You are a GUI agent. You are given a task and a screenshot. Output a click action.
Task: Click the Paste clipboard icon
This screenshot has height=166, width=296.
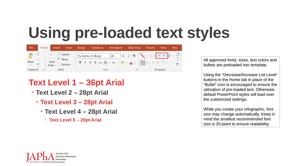coord(31,56)
